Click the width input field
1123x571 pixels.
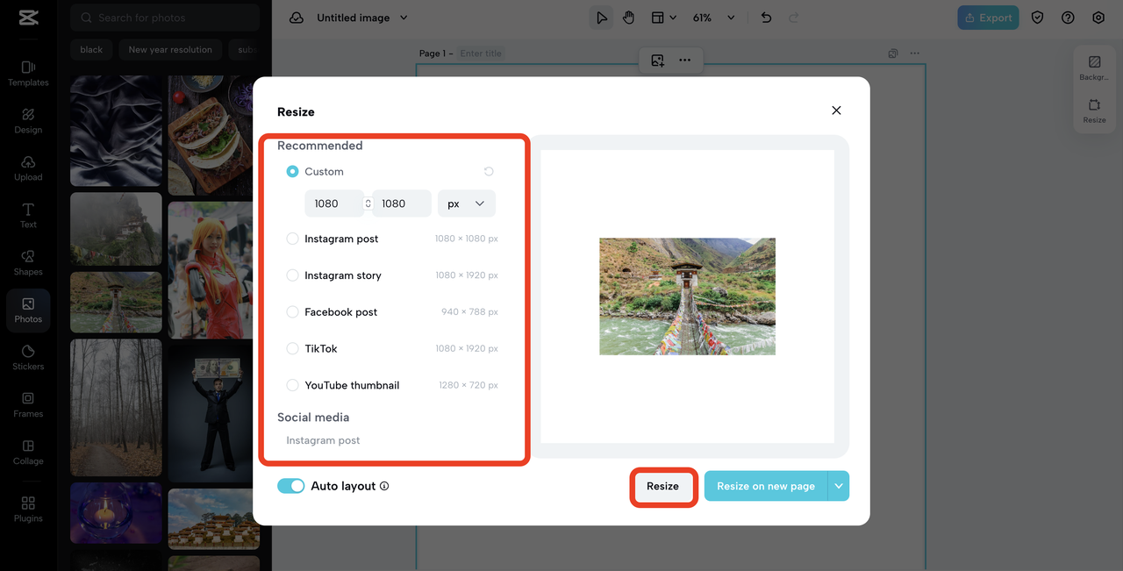point(333,203)
